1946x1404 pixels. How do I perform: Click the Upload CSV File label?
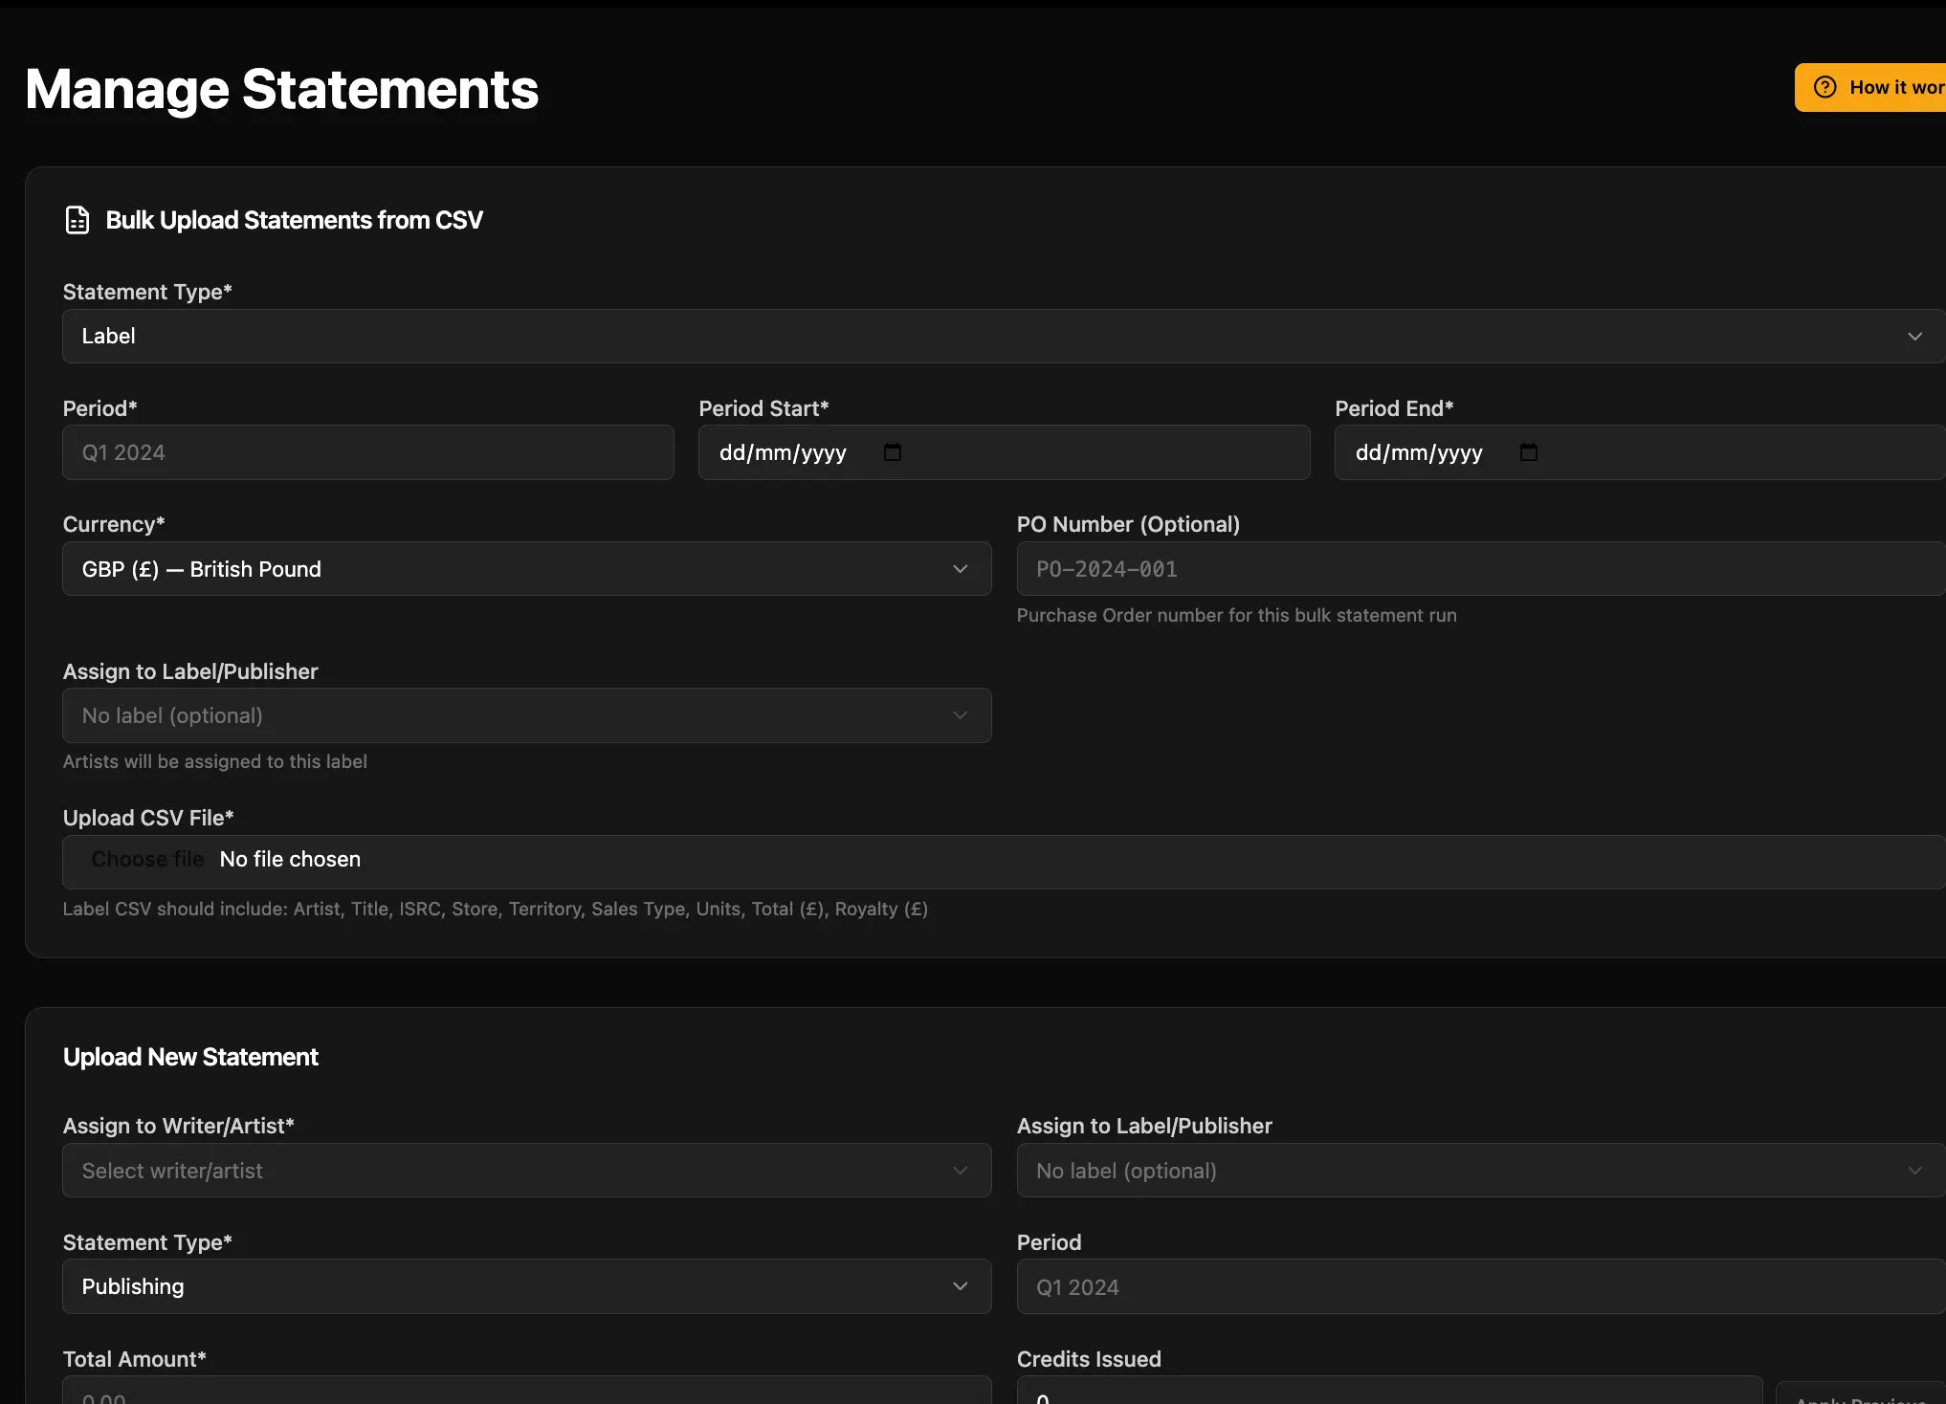(x=148, y=818)
